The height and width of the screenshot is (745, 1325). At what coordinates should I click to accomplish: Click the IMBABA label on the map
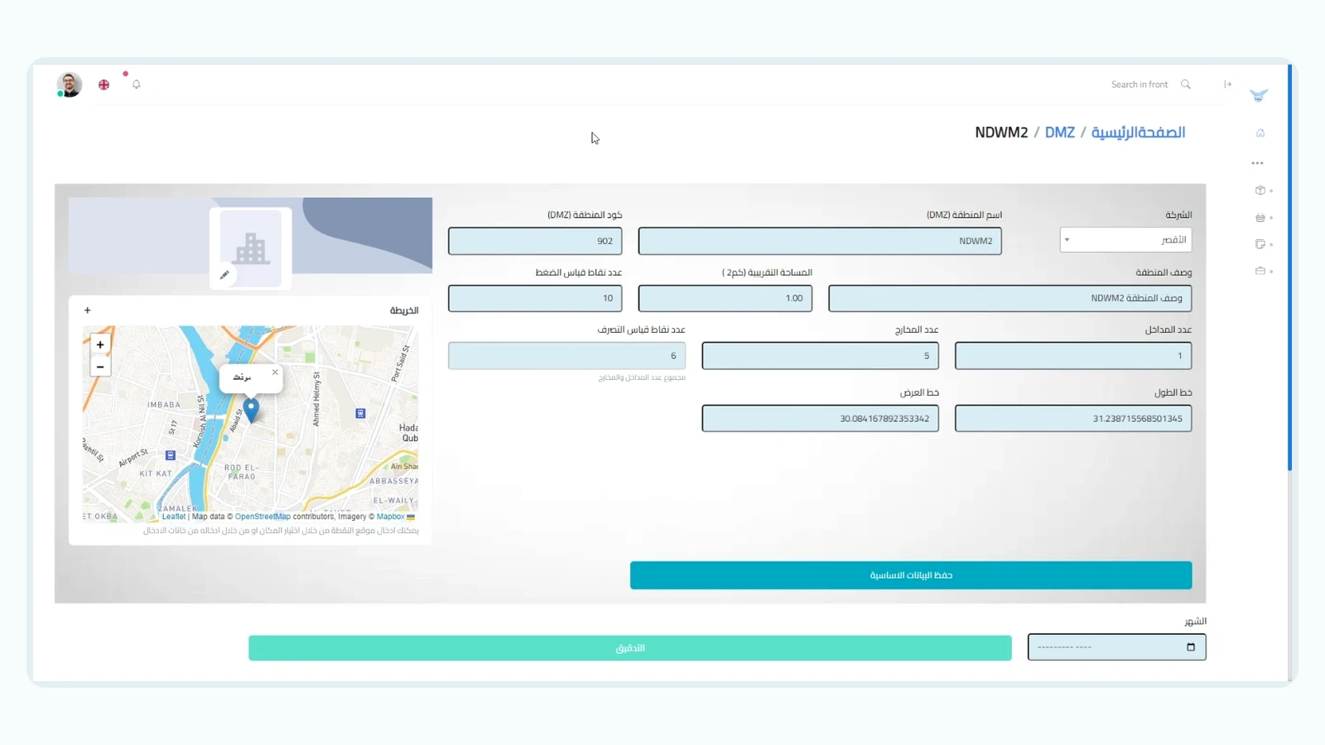164,405
